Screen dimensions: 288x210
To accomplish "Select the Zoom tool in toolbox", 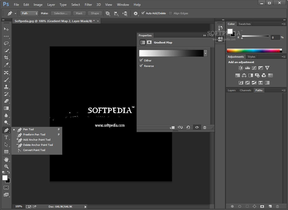I will [x=6, y=167].
